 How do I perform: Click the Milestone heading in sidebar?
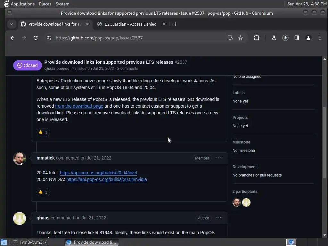tap(241, 142)
